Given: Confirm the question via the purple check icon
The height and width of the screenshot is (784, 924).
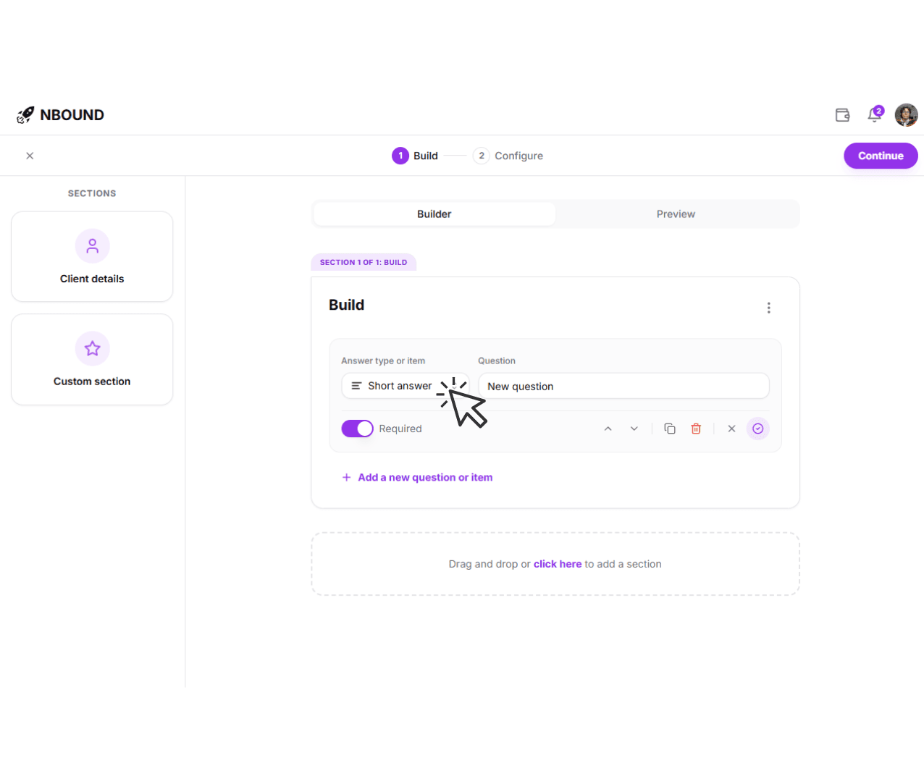Looking at the screenshot, I should click(757, 428).
